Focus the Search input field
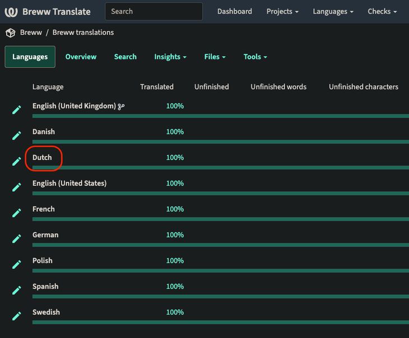The image size is (409, 338). 154,11
